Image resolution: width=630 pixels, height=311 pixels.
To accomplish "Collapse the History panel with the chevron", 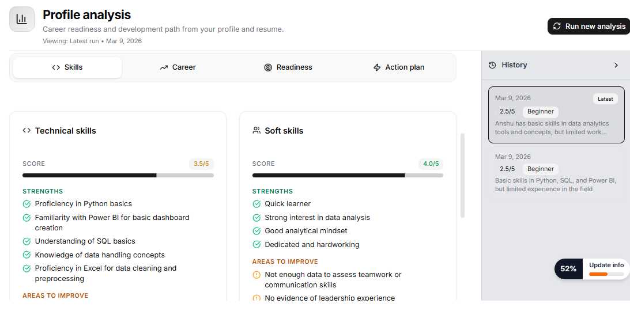I will click(x=616, y=65).
